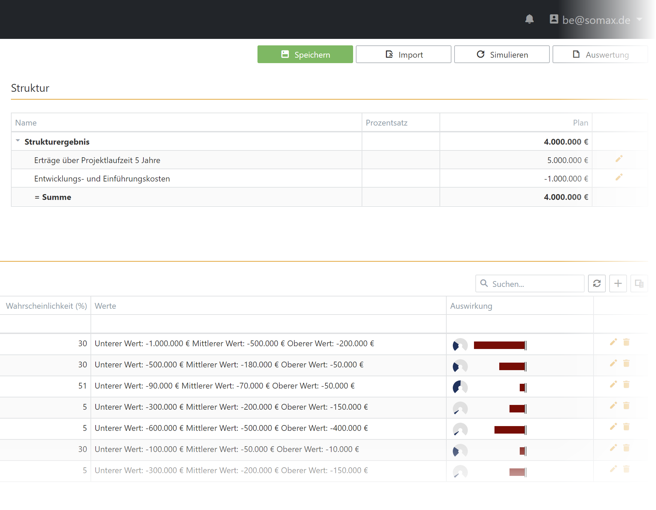Click the Werte filter cell under header

268,324
